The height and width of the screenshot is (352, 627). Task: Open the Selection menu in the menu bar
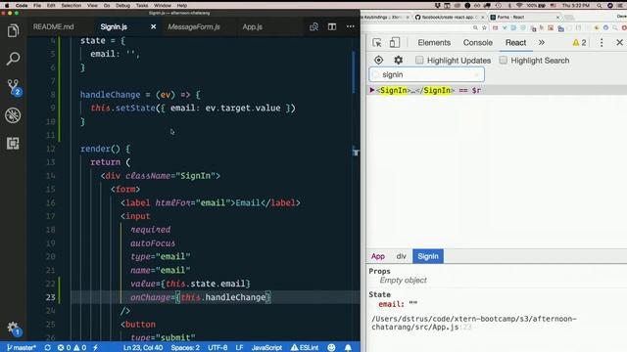pyautogui.click(x=72, y=5)
